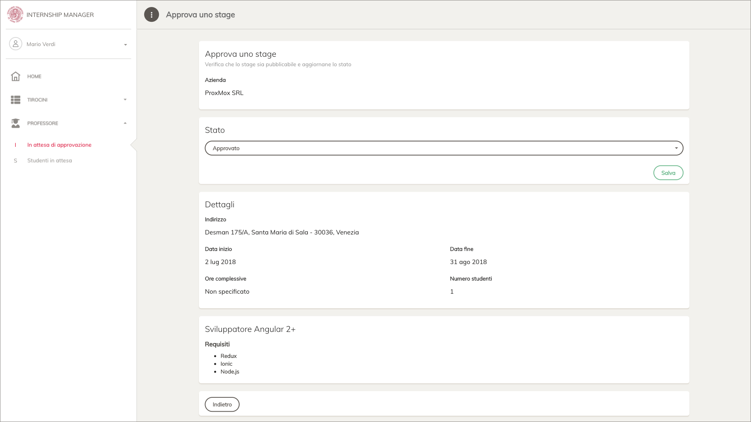The image size is (751, 422).
Task: Click the Internship Manager university logo
Action: [15, 14]
